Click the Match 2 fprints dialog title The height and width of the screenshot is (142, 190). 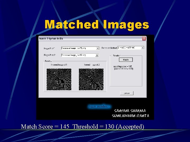click(x=51, y=39)
